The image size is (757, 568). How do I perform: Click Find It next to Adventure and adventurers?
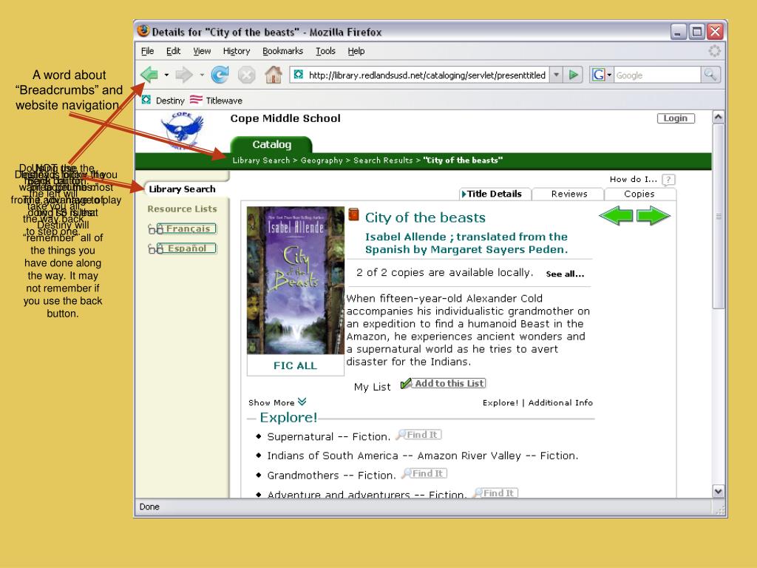495,493
